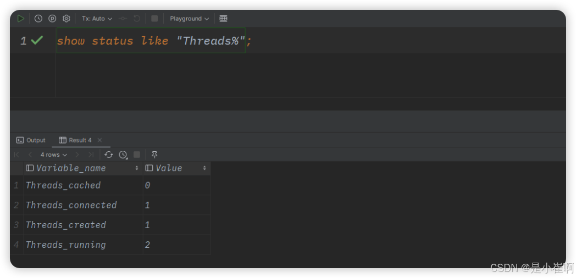Click the explain plan P icon
This screenshot has height=278, width=576.
point(52,18)
